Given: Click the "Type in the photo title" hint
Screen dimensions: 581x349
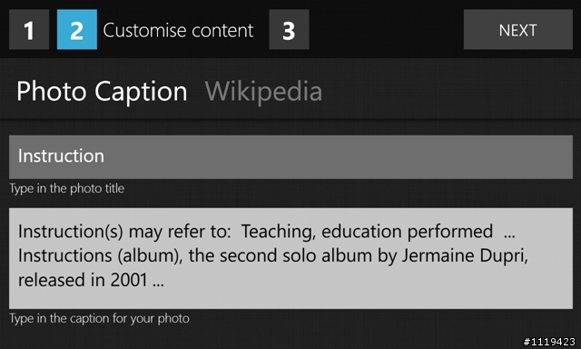Looking at the screenshot, I should (66, 188).
